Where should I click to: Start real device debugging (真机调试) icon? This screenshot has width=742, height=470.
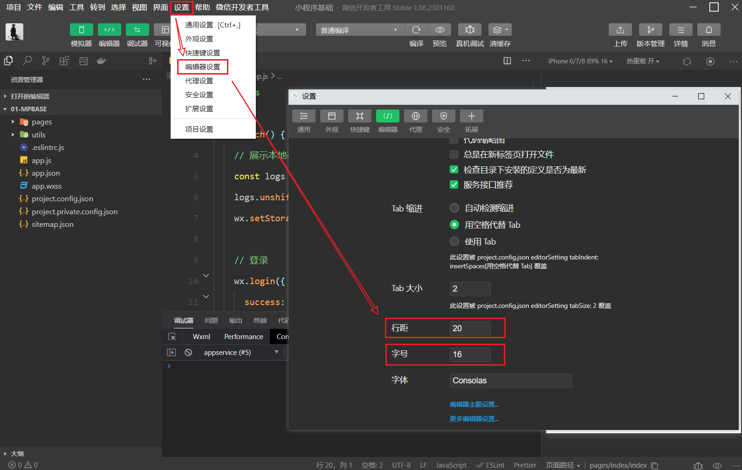point(469,30)
